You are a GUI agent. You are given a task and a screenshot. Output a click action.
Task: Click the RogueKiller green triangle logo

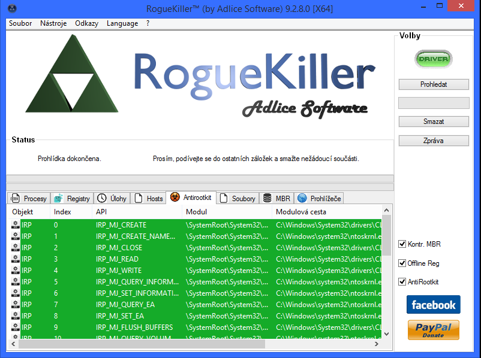pyautogui.click(x=72, y=74)
